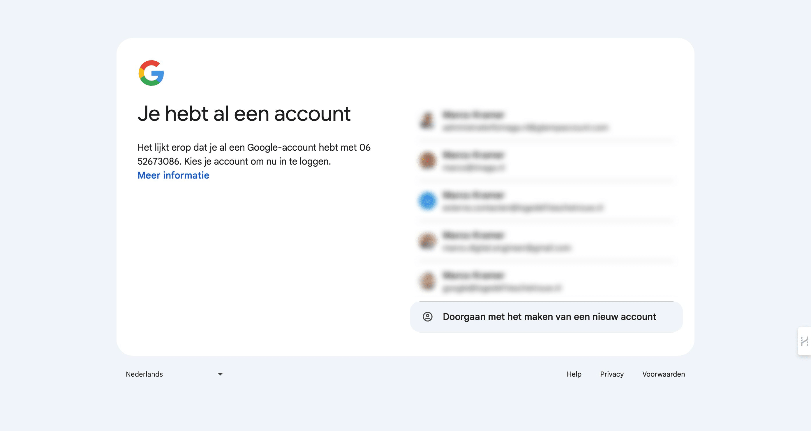Open the Voorwaarden link

coord(663,374)
